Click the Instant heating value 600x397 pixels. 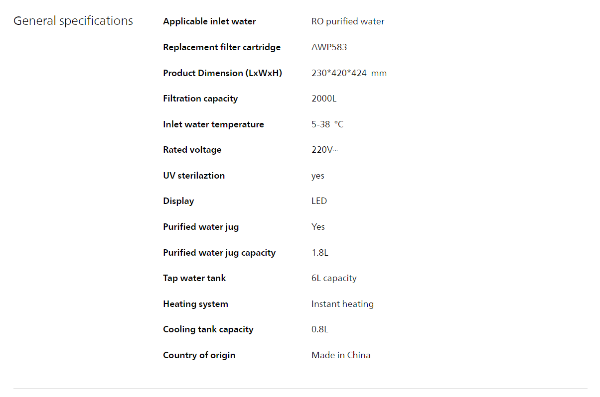pyautogui.click(x=342, y=304)
